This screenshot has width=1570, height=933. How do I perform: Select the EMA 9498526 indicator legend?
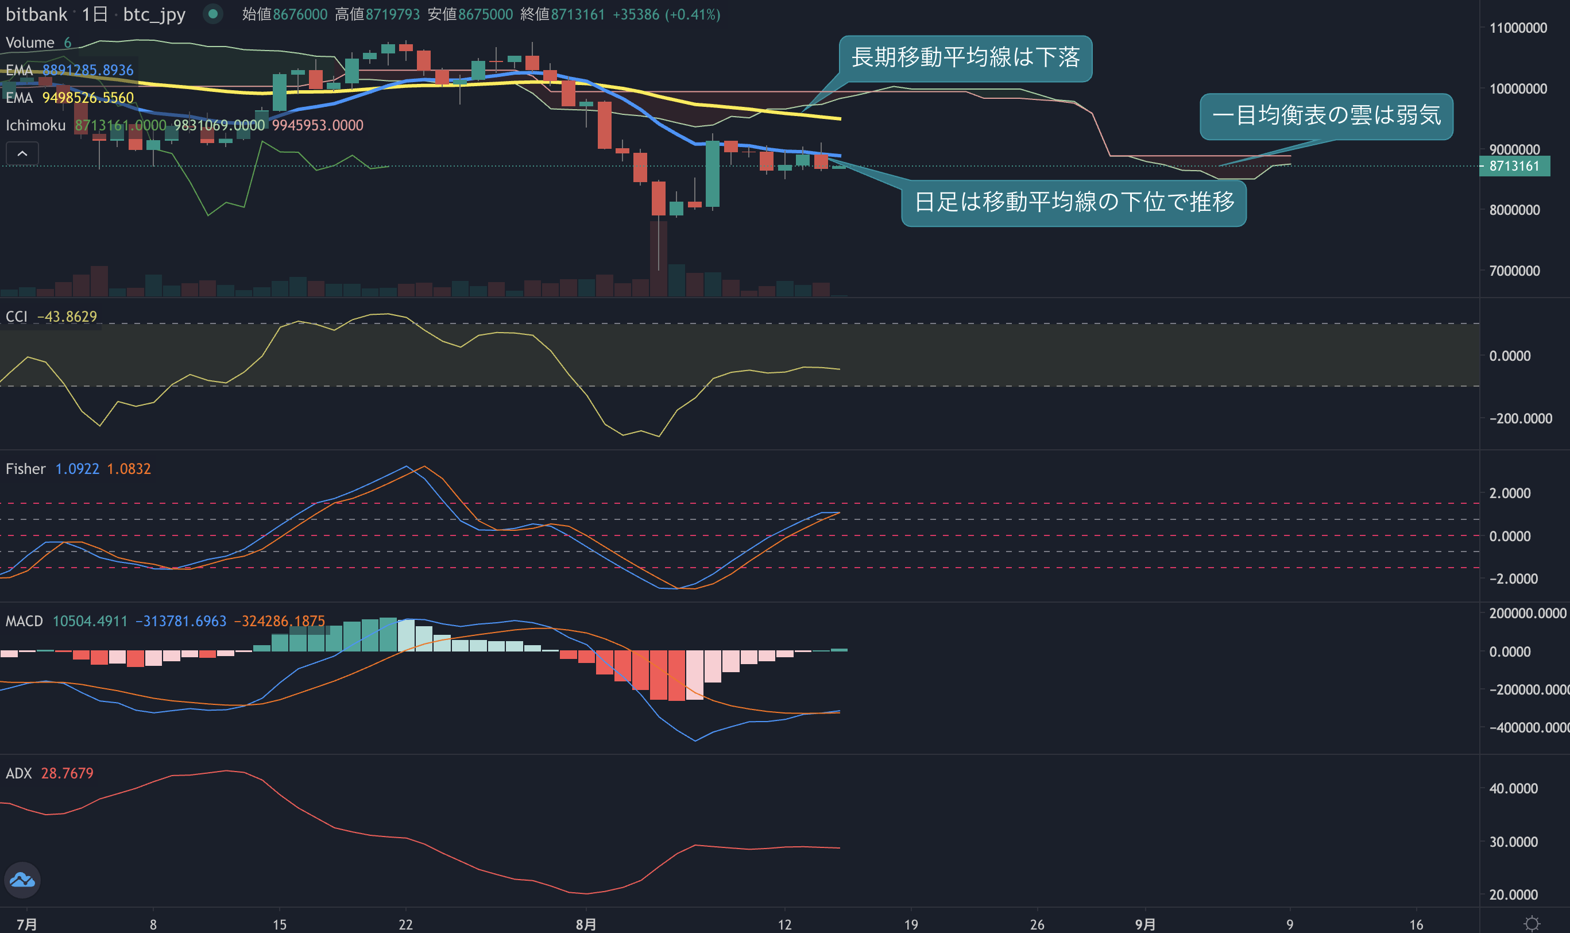click(69, 98)
